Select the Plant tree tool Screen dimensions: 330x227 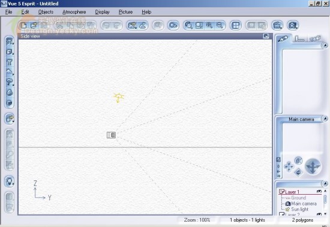(x=10, y=82)
